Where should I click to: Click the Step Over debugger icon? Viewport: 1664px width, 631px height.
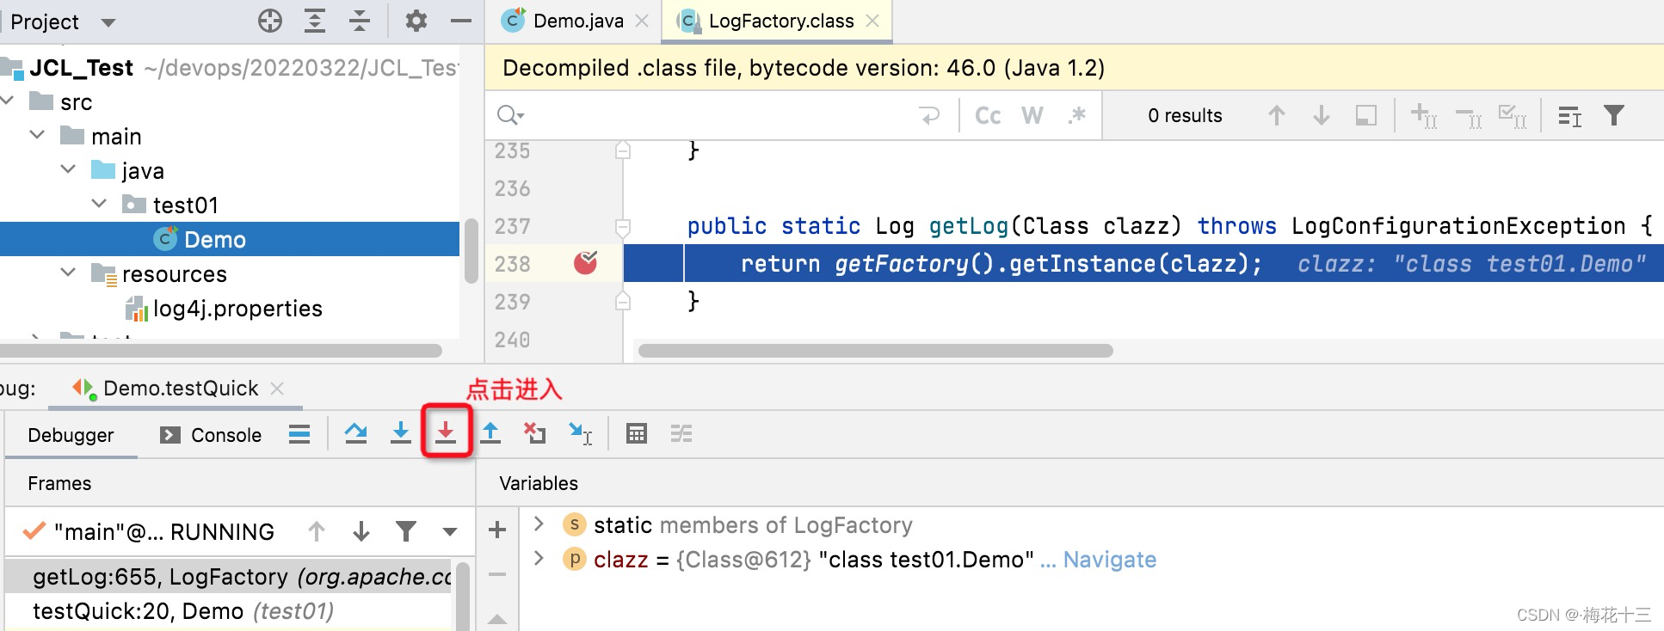point(355,433)
